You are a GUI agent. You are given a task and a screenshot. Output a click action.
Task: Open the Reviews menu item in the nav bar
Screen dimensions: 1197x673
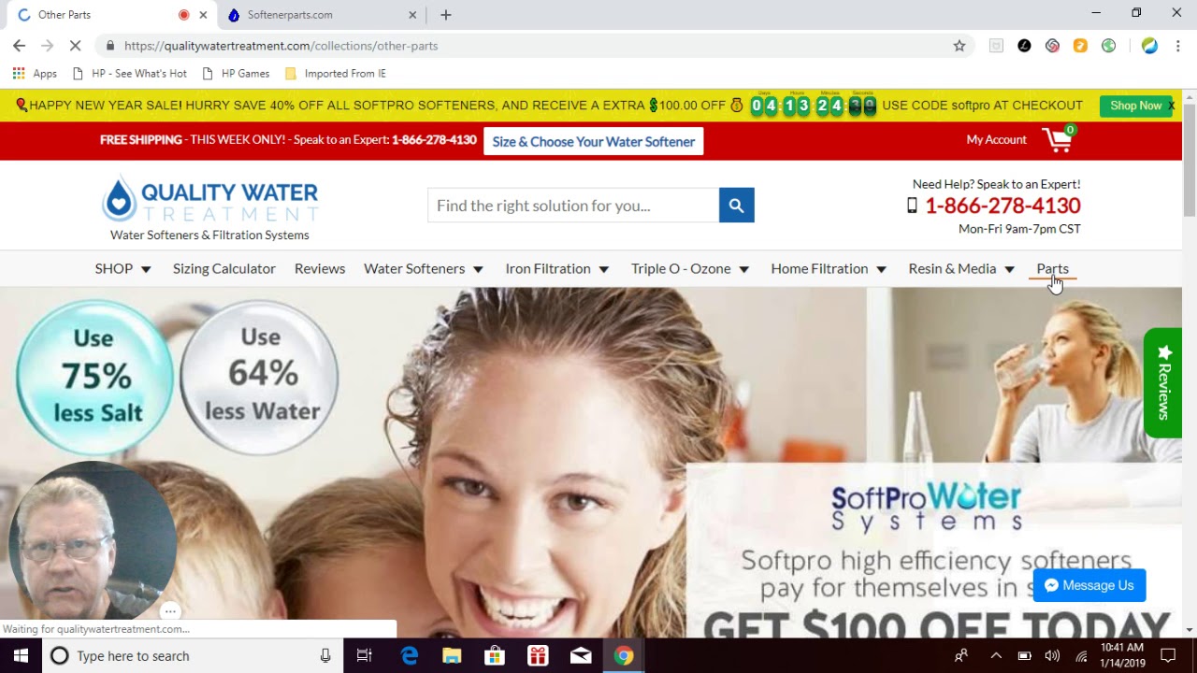pos(320,268)
